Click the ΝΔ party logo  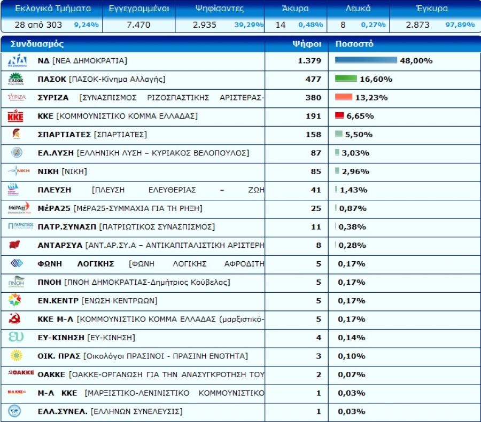pyautogui.click(x=17, y=60)
